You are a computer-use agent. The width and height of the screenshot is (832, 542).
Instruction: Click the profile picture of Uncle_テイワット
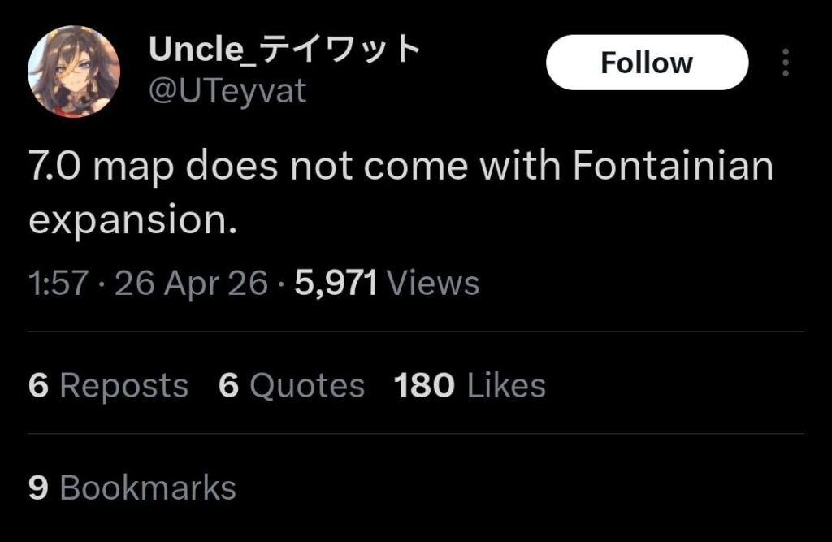tap(74, 69)
